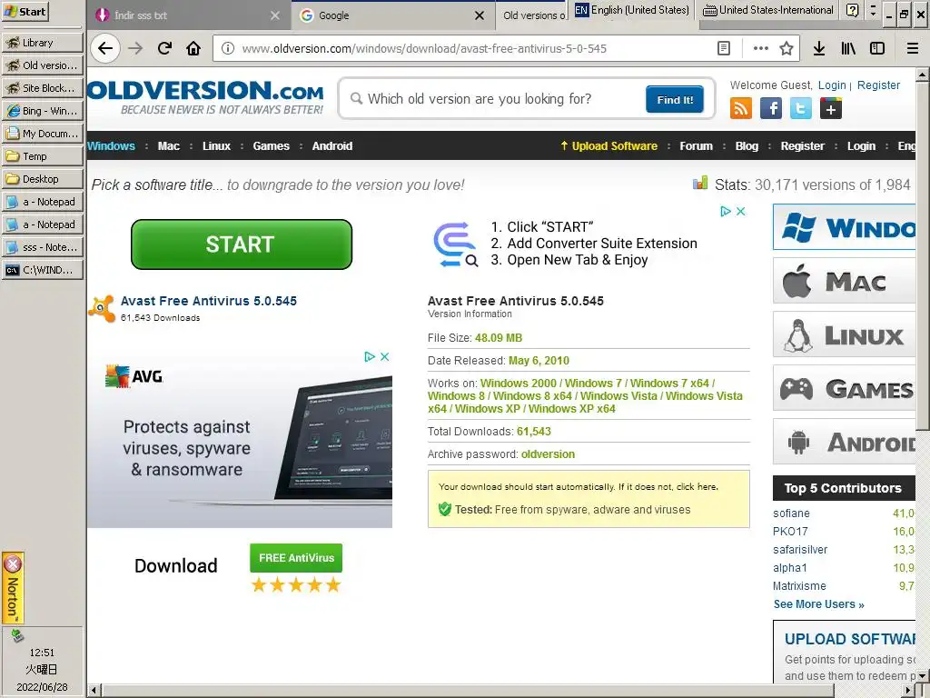Go back to the previous page

[x=105, y=48]
